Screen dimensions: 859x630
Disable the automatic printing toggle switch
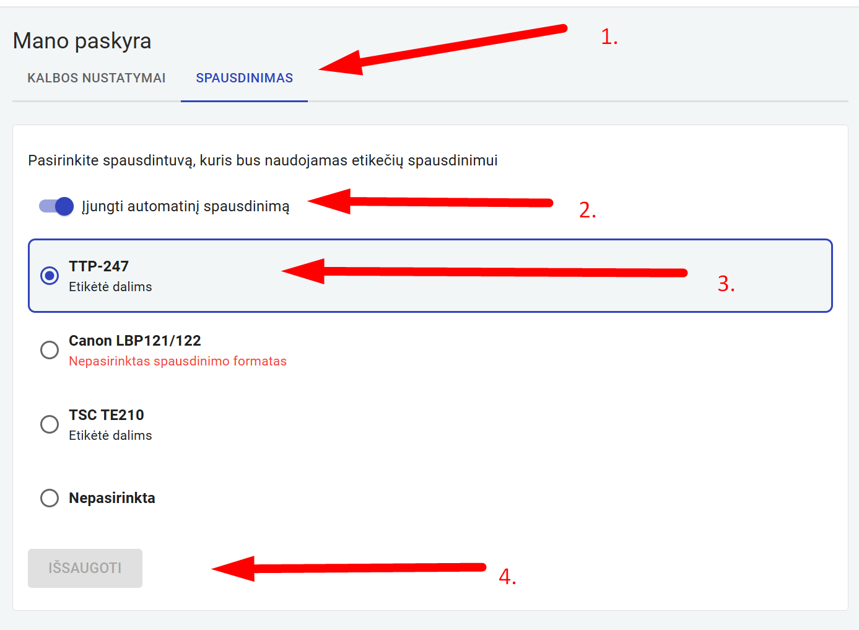point(56,206)
